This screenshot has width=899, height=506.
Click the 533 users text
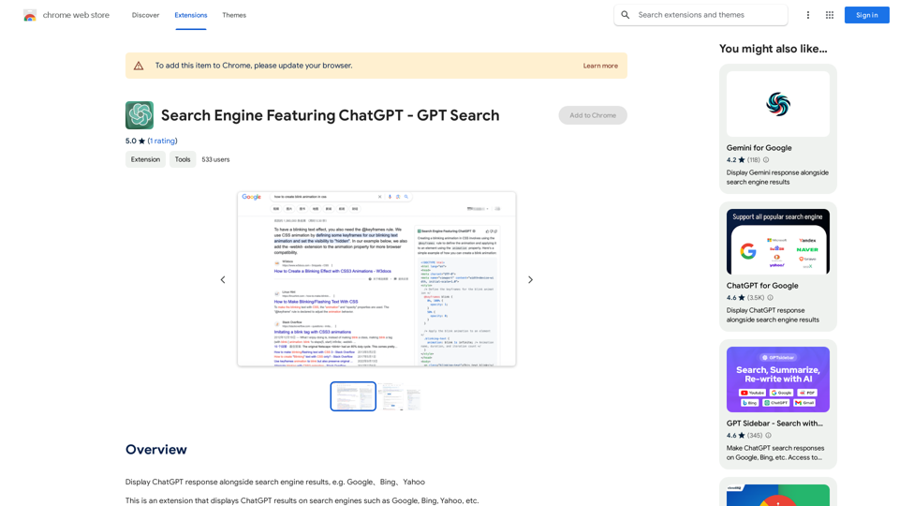pos(215,159)
